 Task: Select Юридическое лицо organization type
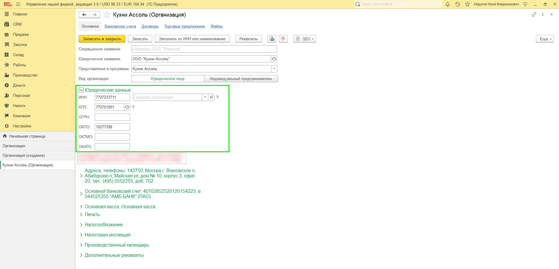168,79
